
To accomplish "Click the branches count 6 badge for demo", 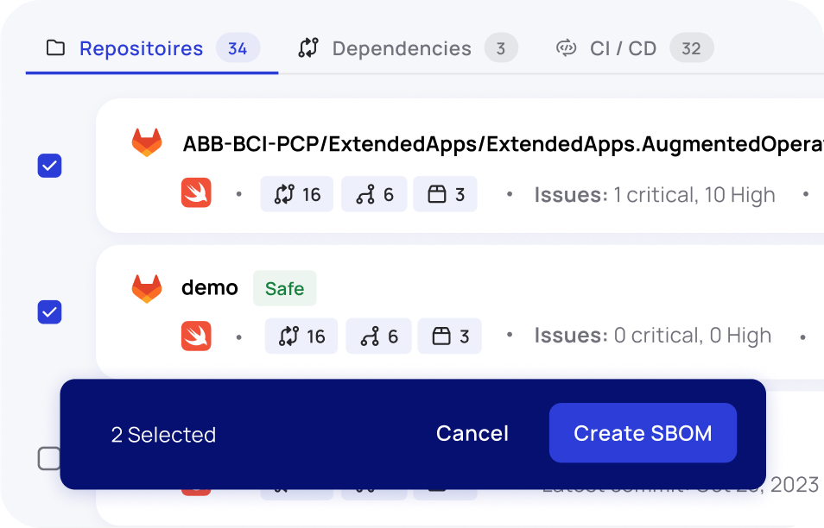I will (x=378, y=336).
